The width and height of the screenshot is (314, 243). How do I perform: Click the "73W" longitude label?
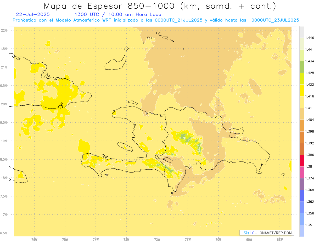[x=126, y=240]
